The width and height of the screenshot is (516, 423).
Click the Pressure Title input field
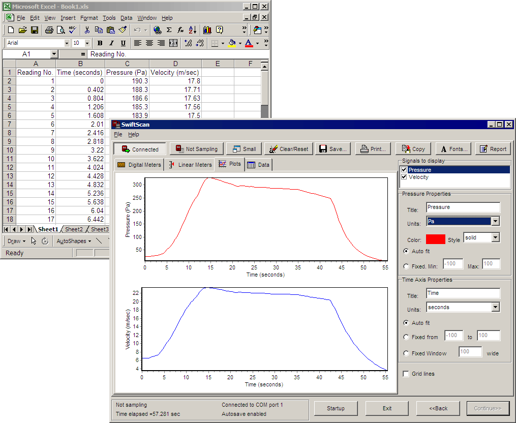463,207
